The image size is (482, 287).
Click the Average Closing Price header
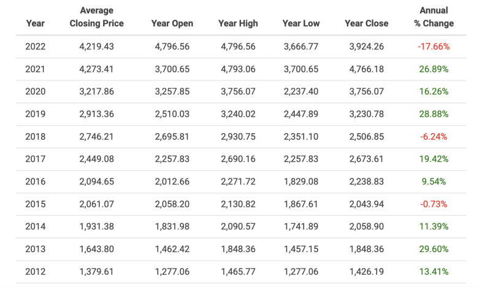96,17
